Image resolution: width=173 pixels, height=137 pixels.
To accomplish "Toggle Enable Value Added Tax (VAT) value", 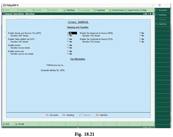I will point(71,39).
